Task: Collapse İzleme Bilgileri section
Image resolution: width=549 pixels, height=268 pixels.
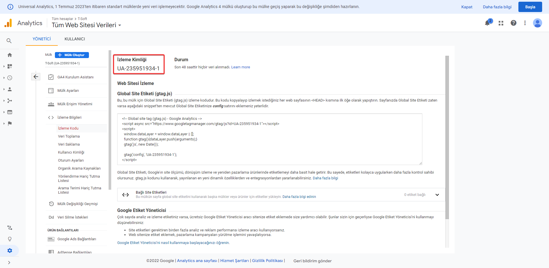Action: tap(69, 118)
